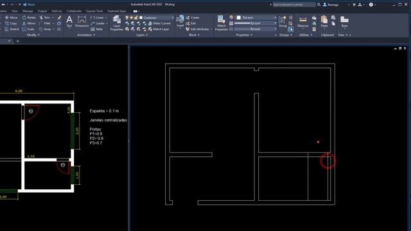
Task: Click the Erase pencil icon in Modify
Action: tap(59, 17)
